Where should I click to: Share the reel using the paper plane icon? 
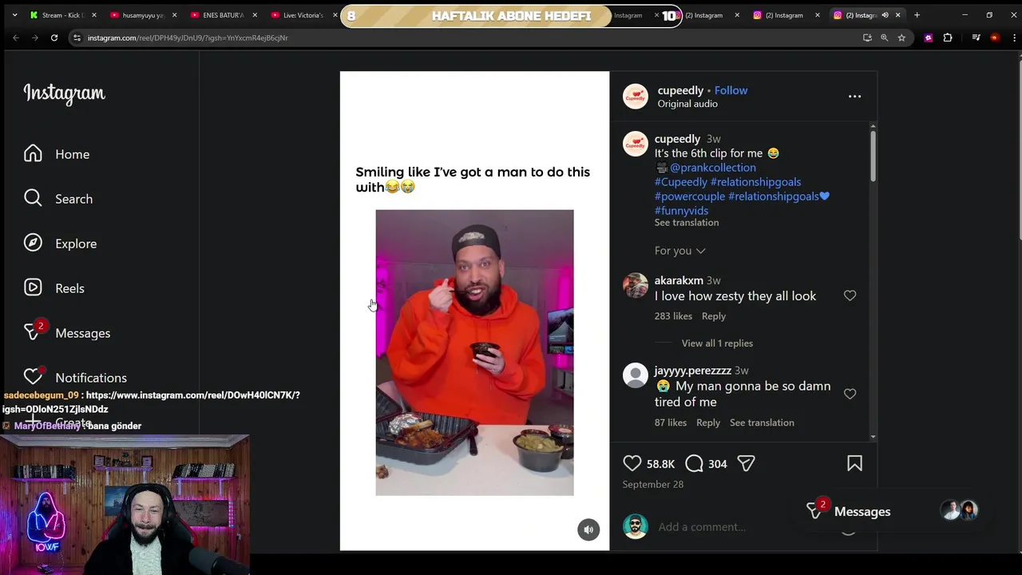tap(746, 463)
